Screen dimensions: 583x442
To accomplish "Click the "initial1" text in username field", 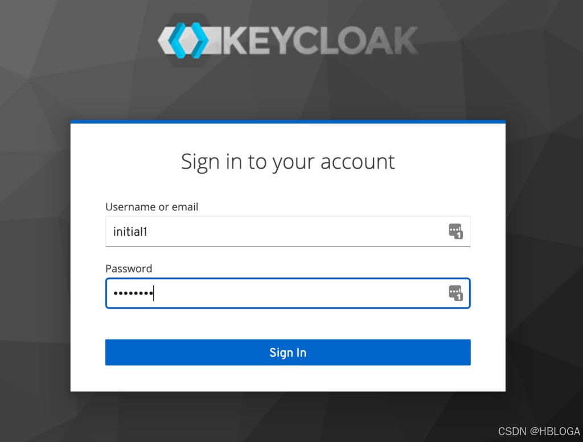I will click(x=130, y=231).
